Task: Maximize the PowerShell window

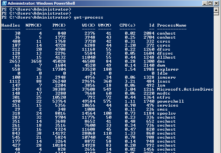Action: click(210, 3)
